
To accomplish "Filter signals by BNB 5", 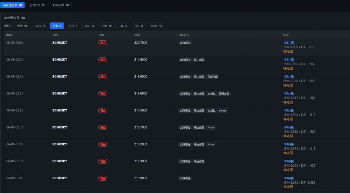I will (x=73, y=26).
